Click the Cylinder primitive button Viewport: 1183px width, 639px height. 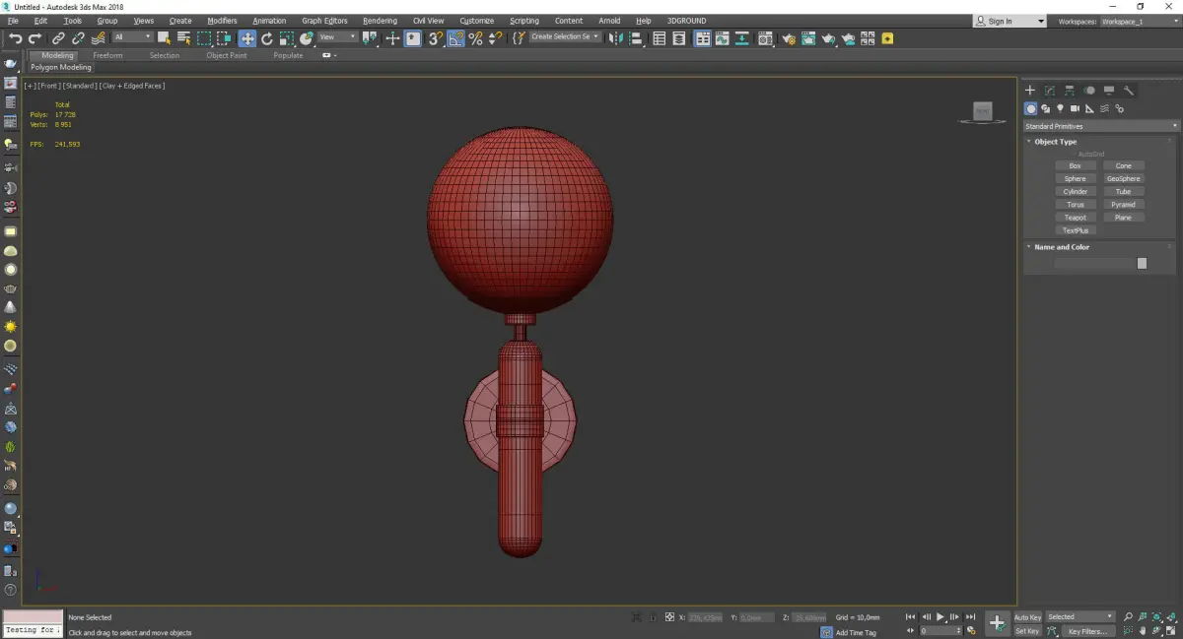click(1075, 192)
